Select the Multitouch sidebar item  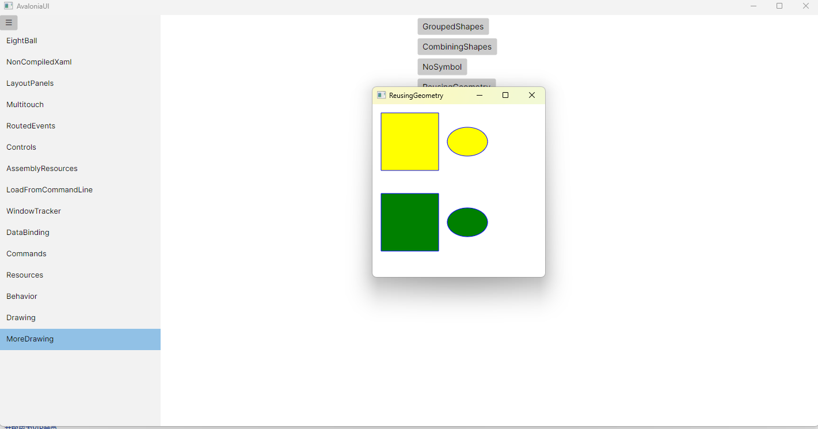click(80, 105)
